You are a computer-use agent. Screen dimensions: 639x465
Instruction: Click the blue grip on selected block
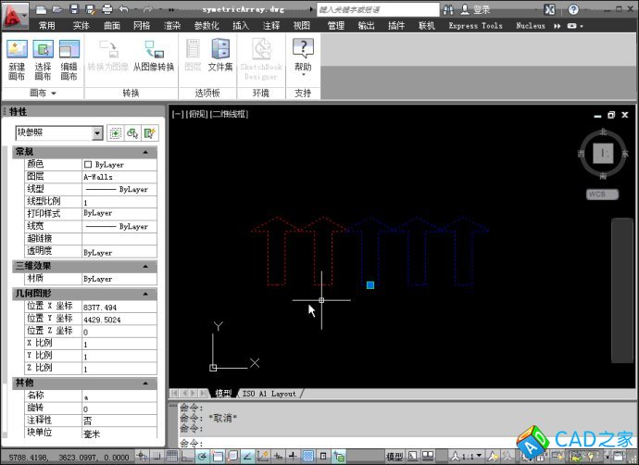click(370, 285)
